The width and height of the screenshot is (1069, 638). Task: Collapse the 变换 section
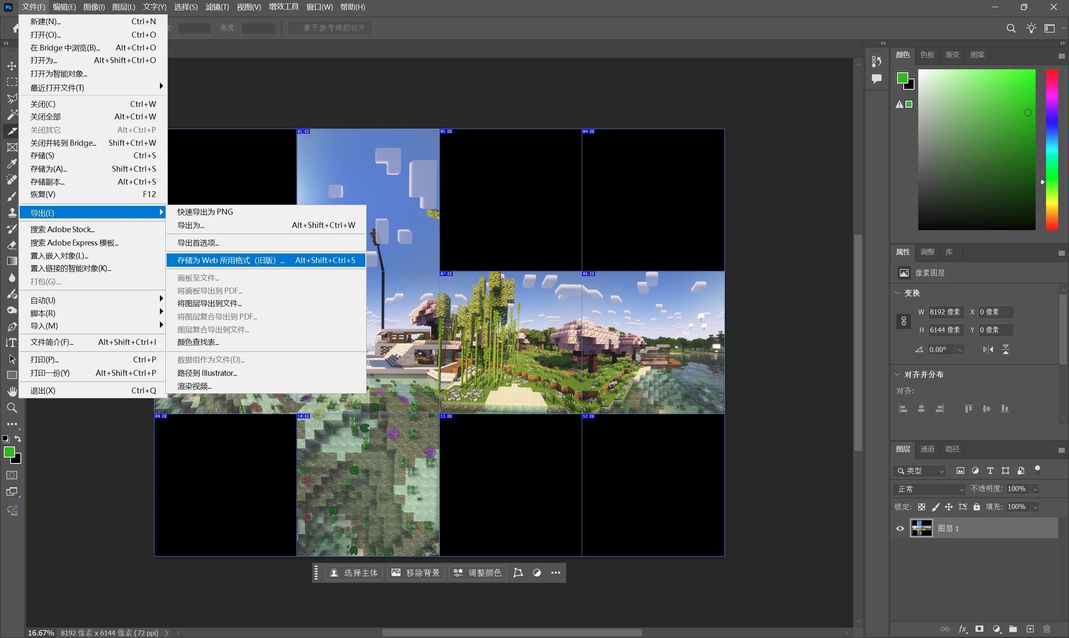[x=897, y=293]
